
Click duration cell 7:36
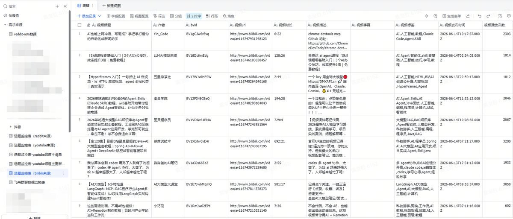point(289,210)
